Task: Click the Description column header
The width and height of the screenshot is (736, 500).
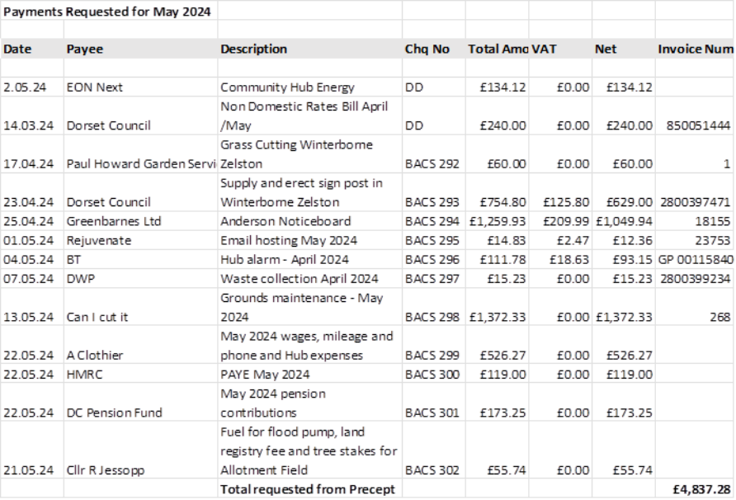Action: (x=254, y=50)
